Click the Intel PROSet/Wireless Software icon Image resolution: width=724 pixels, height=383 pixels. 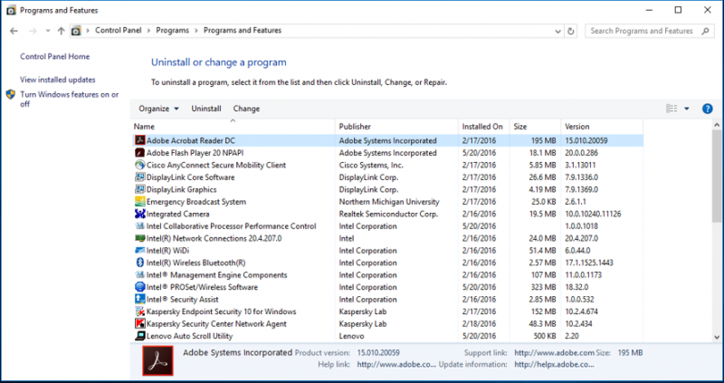140,287
